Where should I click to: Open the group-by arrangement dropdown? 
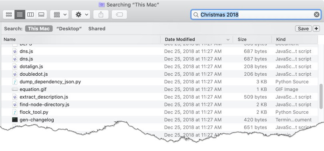(59, 15)
